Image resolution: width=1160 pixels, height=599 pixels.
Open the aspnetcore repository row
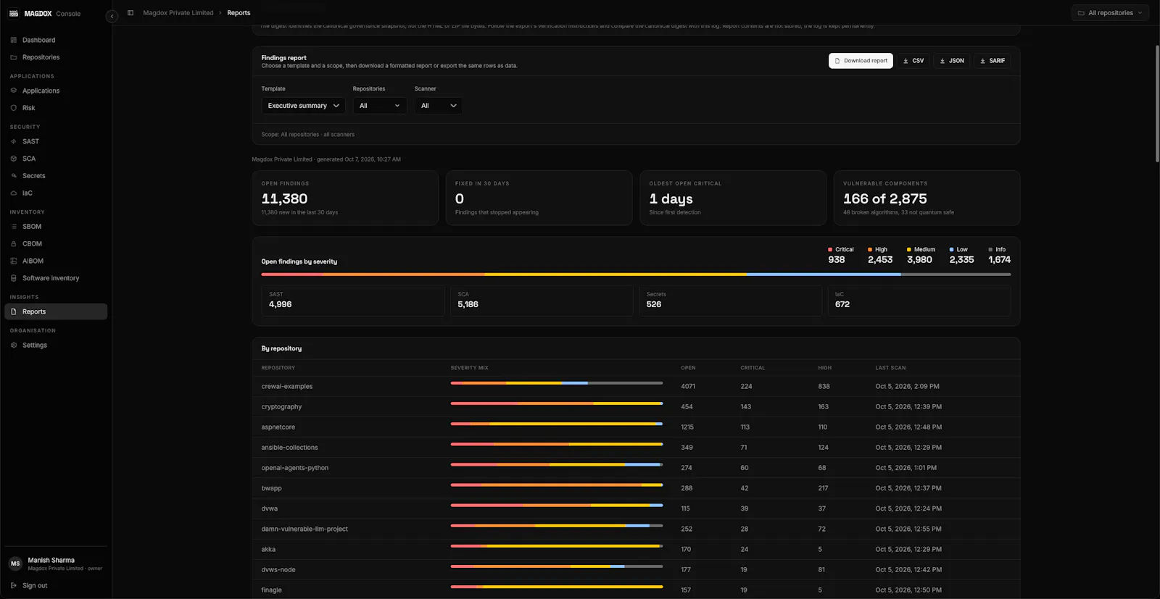[636, 427]
